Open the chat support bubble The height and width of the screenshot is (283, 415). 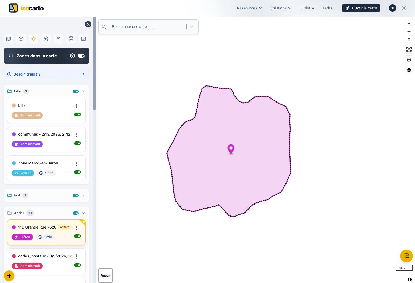pos(406,256)
